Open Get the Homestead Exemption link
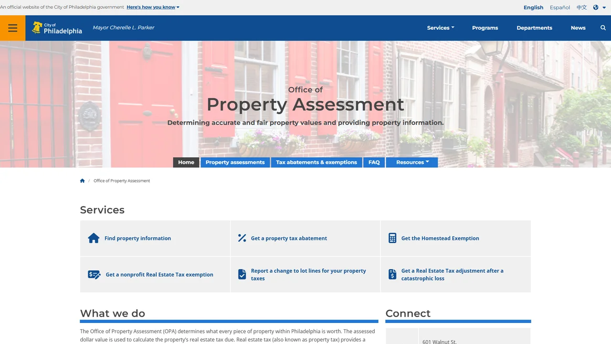Viewport: 611px width, 344px height. click(440, 238)
